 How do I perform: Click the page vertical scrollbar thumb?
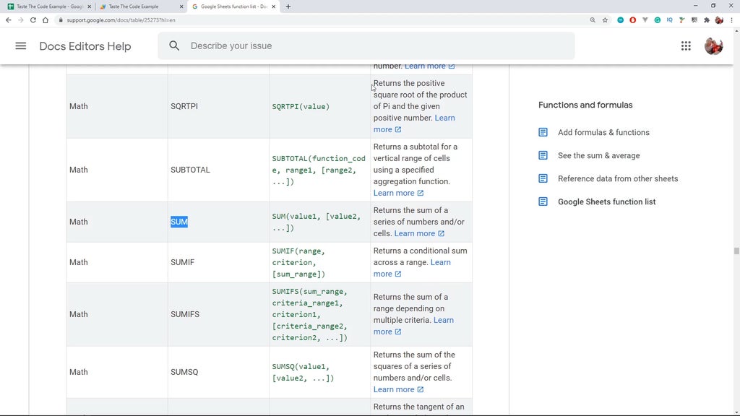coord(736,251)
